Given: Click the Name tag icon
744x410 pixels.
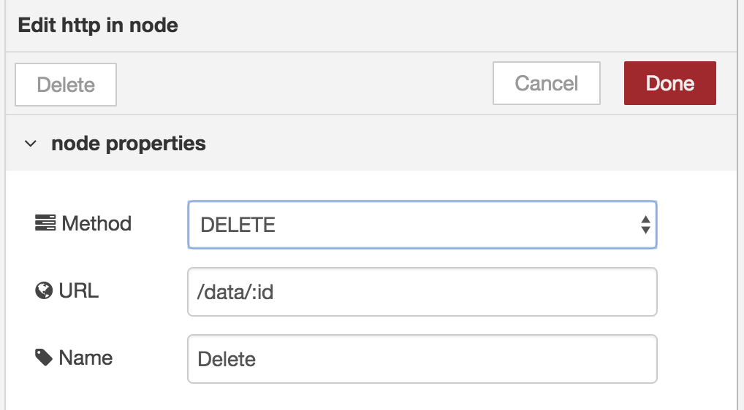Looking at the screenshot, I should point(44,357).
